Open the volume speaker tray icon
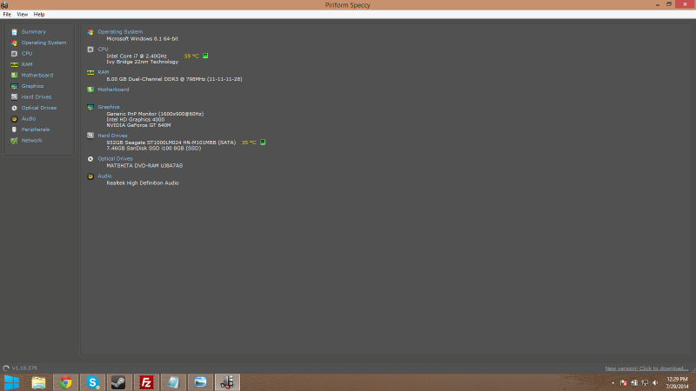This screenshot has height=391, width=696. click(x=655, y=382)
